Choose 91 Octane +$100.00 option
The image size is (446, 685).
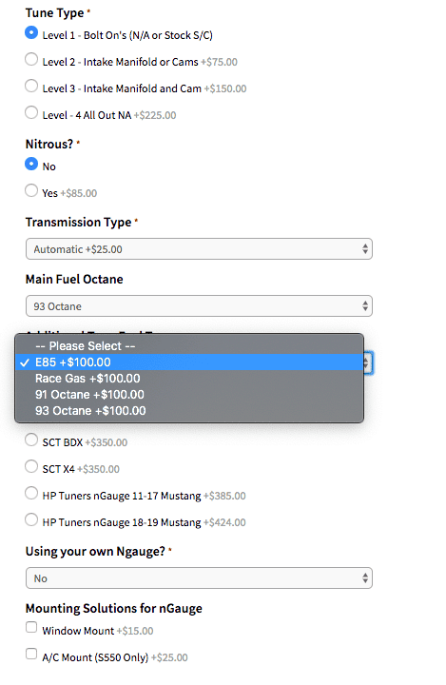pyautogui.click(x=189, y=395)
